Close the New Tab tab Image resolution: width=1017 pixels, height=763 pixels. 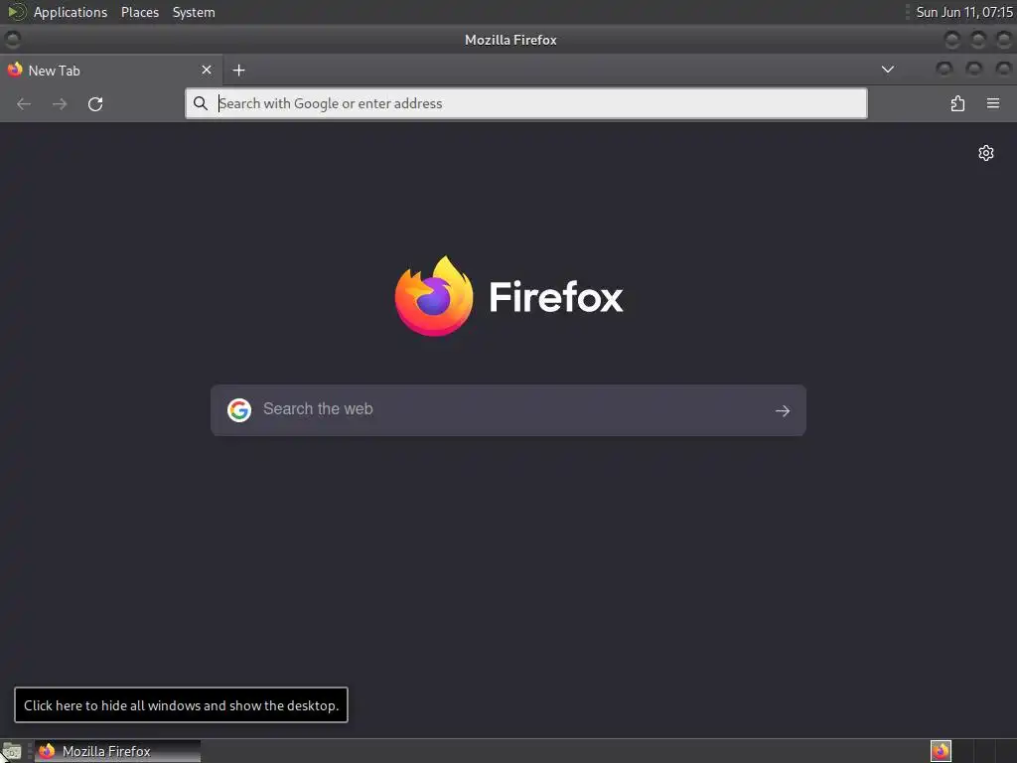207,71
